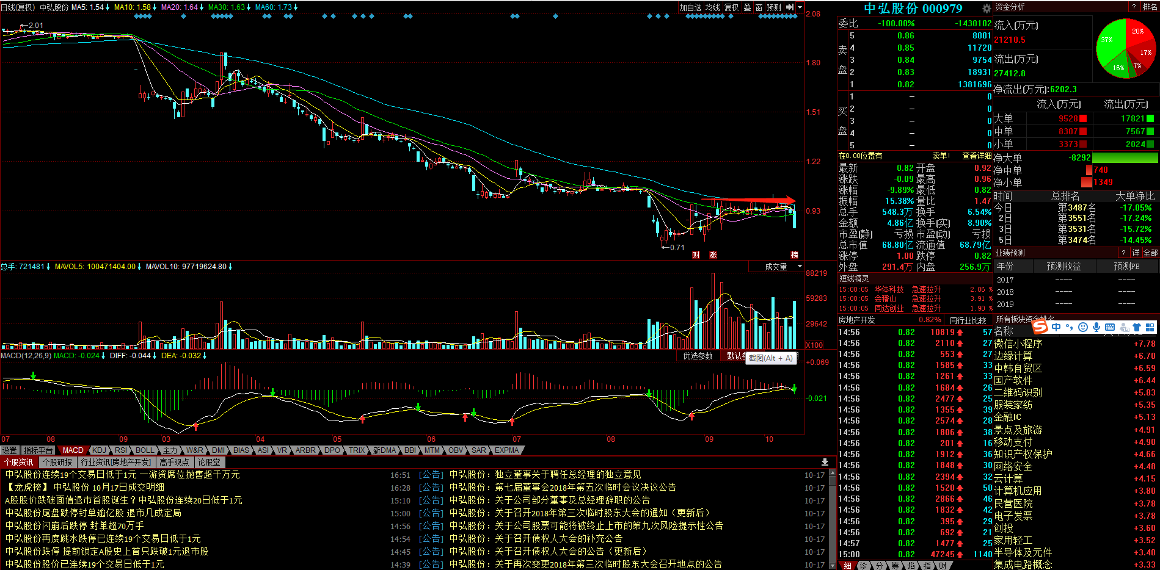The width and height of the screenshot is (1160, 570).
Task: Open 行业资讯[房地产开发] tab
Action: (116, 463)
